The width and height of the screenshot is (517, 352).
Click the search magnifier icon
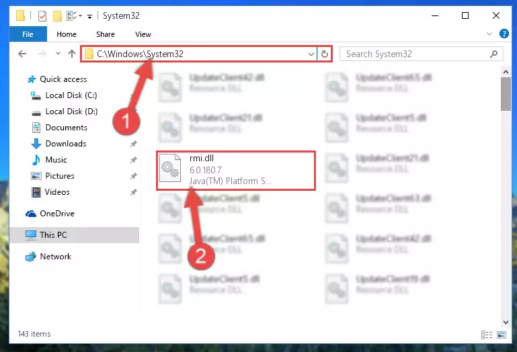[493, 54]
